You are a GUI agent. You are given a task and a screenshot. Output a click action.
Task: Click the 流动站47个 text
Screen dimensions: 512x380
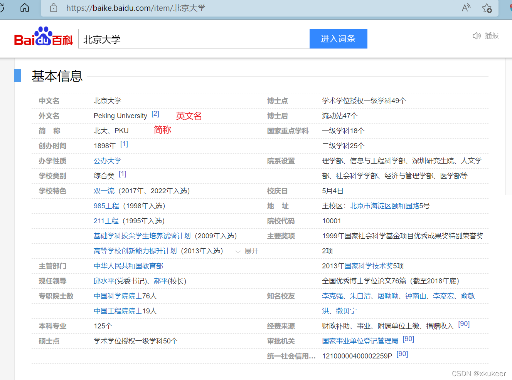[x=340, y=116]
